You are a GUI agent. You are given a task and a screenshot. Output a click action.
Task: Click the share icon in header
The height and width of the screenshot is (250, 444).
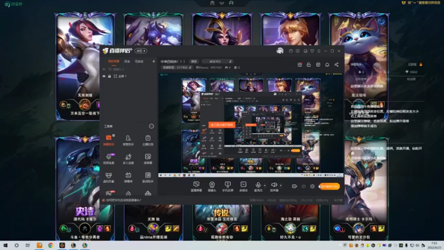coord(336,64)
